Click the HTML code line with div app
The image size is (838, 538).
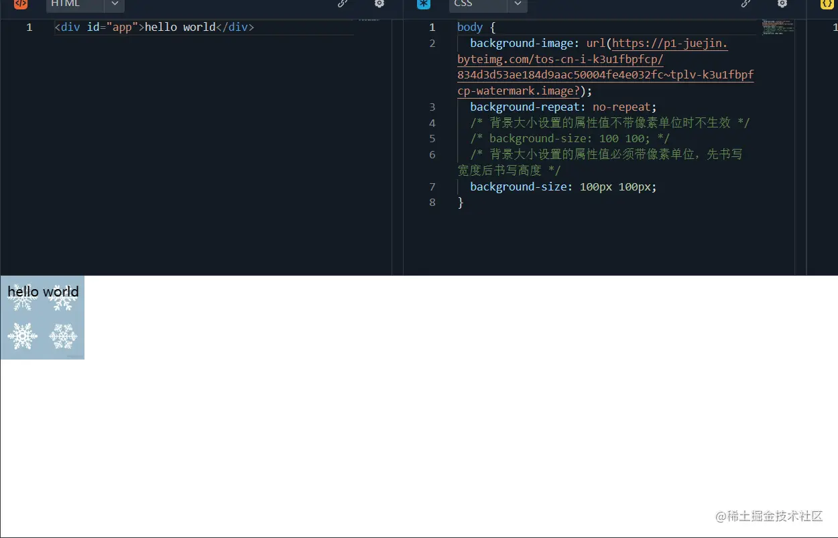154,28
